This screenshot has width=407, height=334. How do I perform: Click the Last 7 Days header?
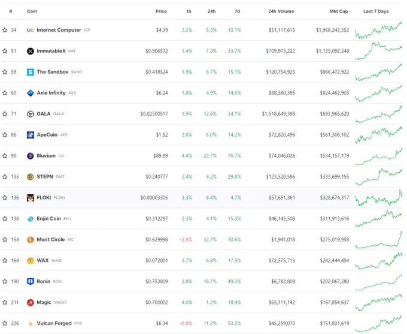pos(376,11)
